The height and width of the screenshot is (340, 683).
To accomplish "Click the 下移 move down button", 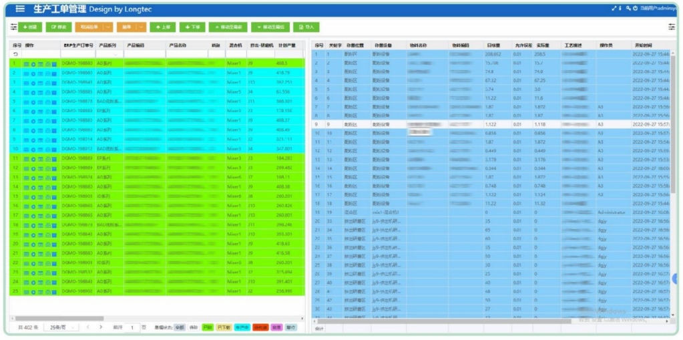I will pyautogui.click(x=192, y=27).
